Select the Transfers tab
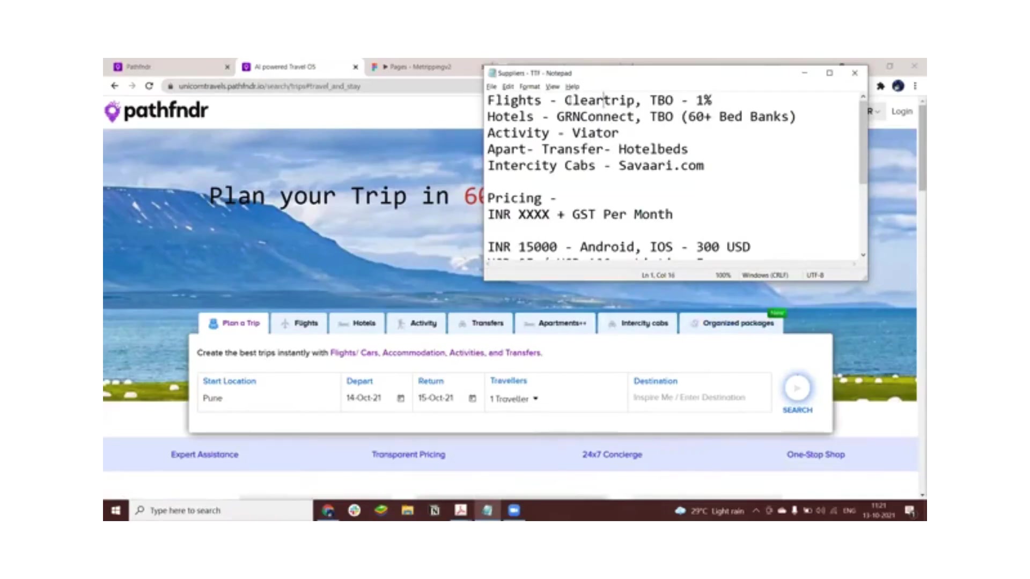This screenshot has height=579, width=1030. click(481, 323)
